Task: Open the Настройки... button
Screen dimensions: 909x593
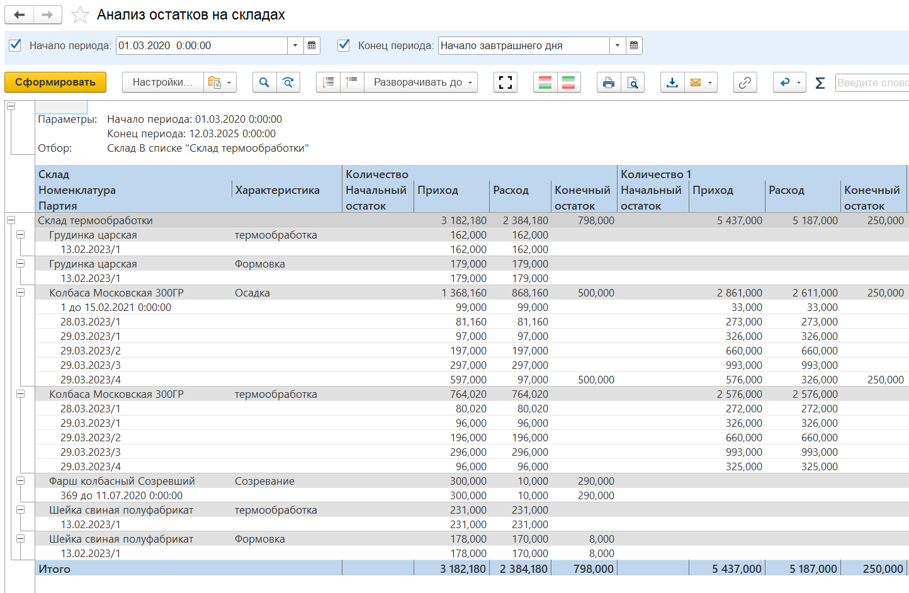Action: (162, 82)
